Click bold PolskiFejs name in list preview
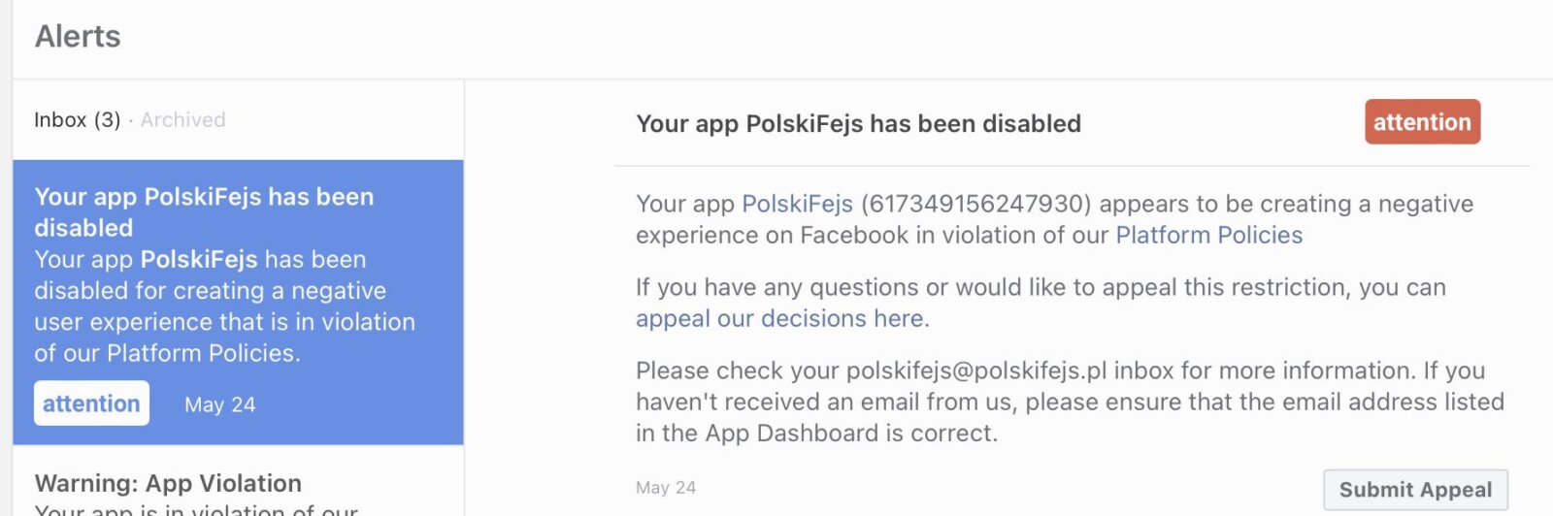 198,259
